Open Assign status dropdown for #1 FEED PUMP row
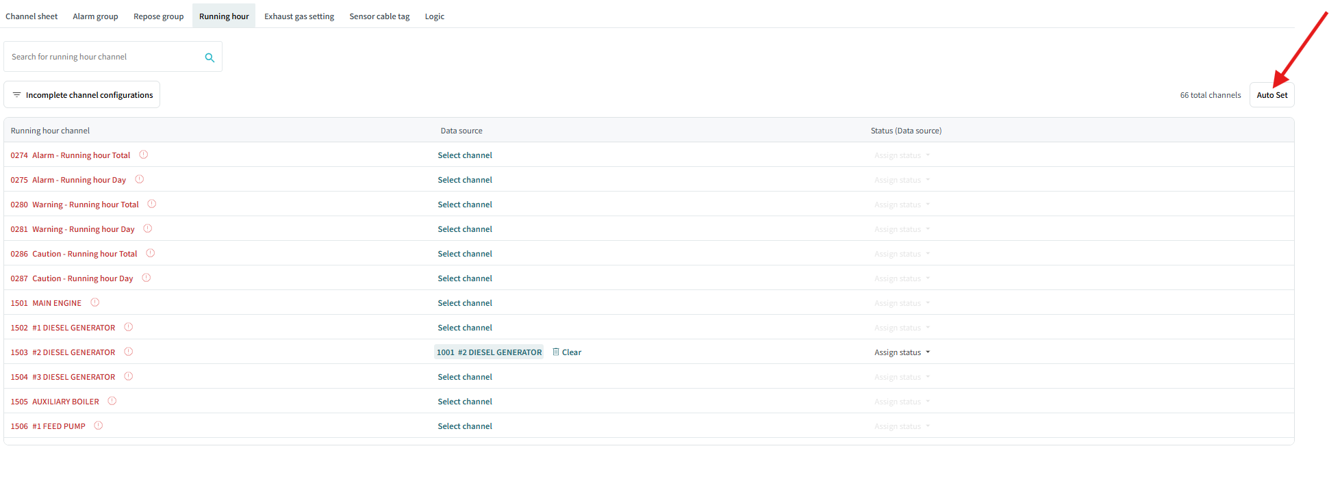The width and height of the screenshot is (1329, 494). (902, 426)
